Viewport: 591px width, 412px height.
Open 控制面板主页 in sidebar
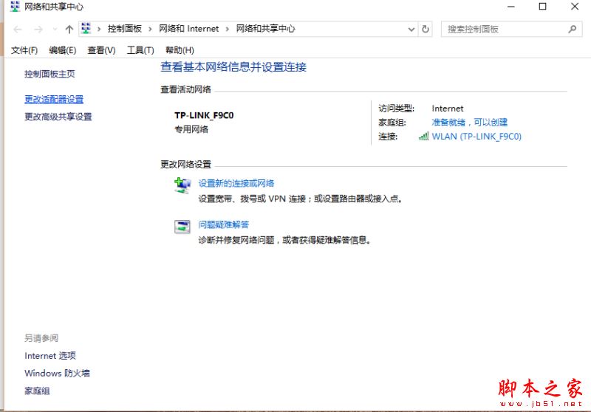[49, 74]
